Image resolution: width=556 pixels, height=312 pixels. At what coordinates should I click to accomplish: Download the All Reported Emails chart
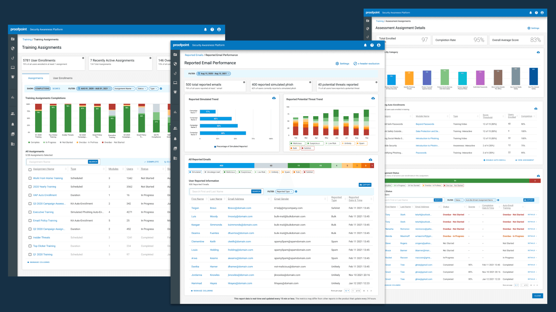pos(370,160)
